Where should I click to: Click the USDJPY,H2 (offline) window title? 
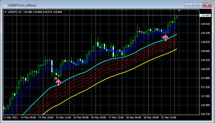pyautogui.click(x=22, y=5)
